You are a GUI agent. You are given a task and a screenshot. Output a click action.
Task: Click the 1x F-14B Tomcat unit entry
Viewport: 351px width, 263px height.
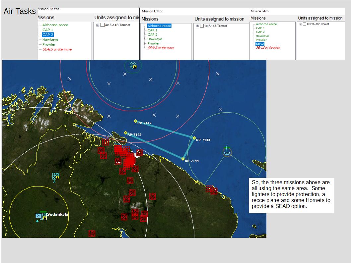click(216, 26)
